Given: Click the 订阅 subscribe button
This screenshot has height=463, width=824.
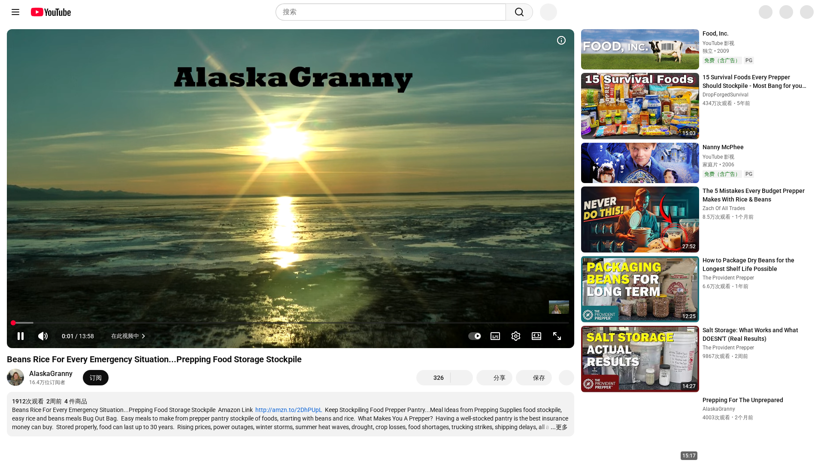Looking at the screenshot, I should click(95, 378).
